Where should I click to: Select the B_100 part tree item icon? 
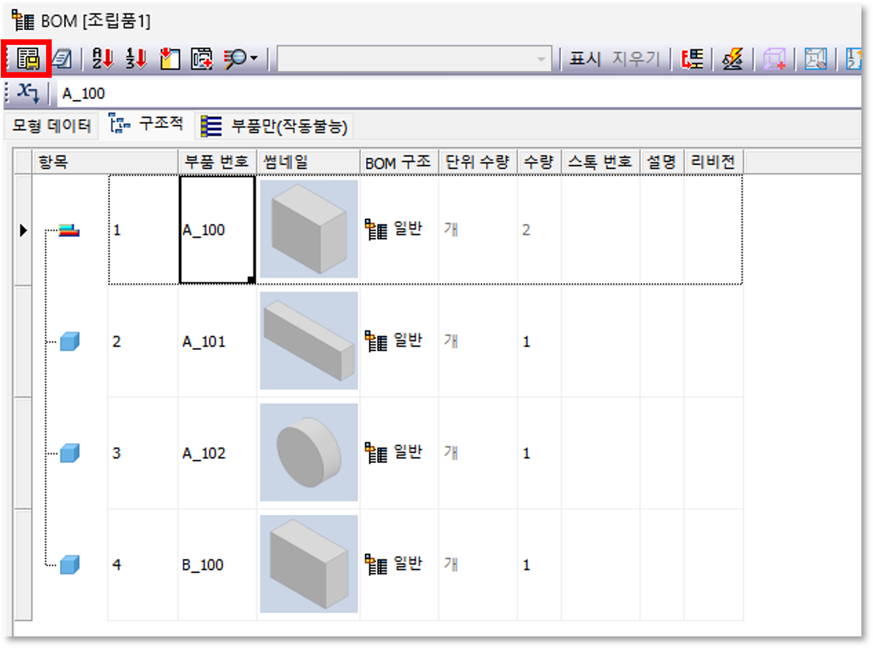click(69, 565)
